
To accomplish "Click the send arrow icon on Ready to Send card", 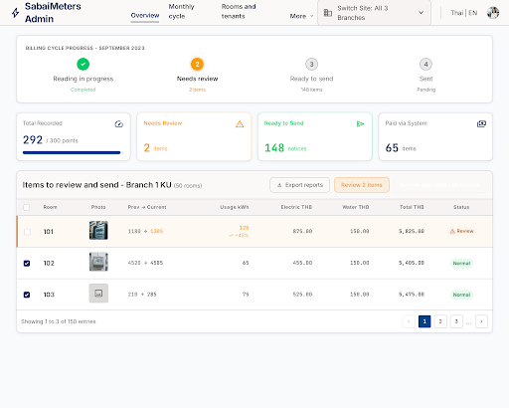I will pos(361,123).
